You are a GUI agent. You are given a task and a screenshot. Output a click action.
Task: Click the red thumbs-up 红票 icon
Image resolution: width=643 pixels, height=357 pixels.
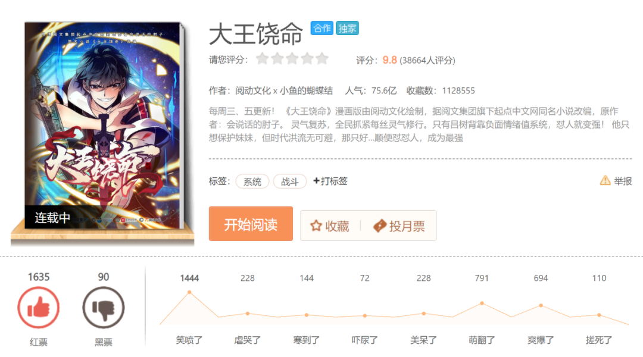39,308
